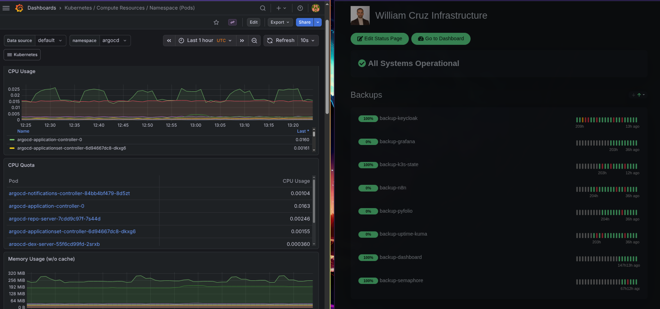The height and width of the screenshot is (309, 660).
Task: Click the Go to Dashboard button
Action: coord(441,39)
